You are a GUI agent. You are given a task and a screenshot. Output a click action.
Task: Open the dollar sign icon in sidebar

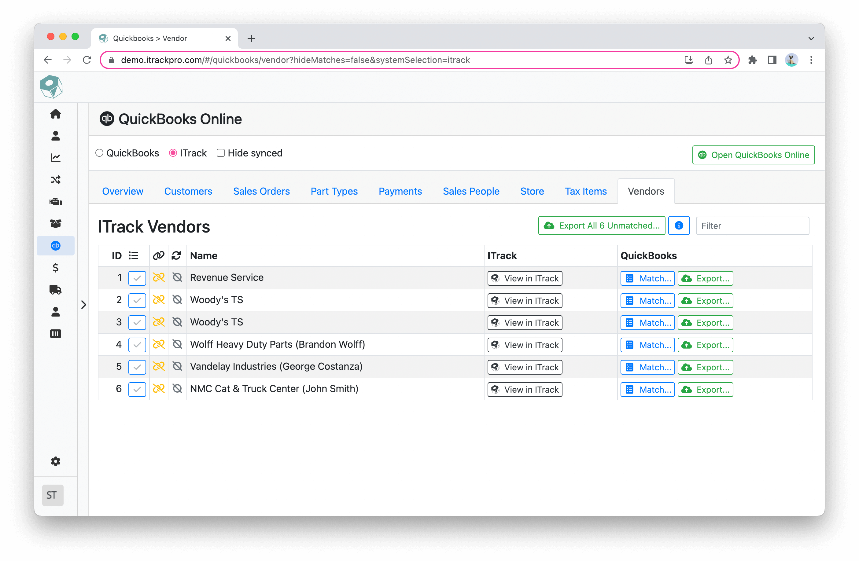(x=56, y=268)
